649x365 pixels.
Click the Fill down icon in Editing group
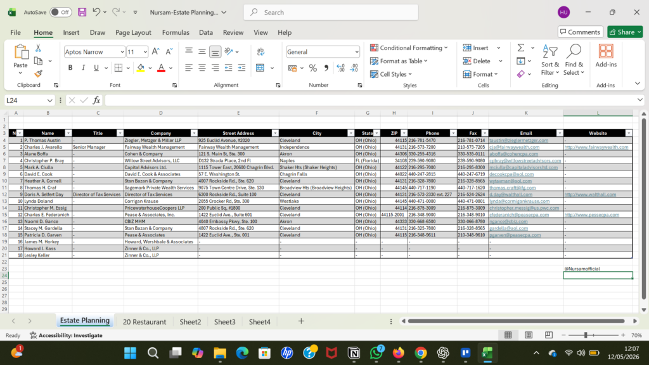click(521, 61)
